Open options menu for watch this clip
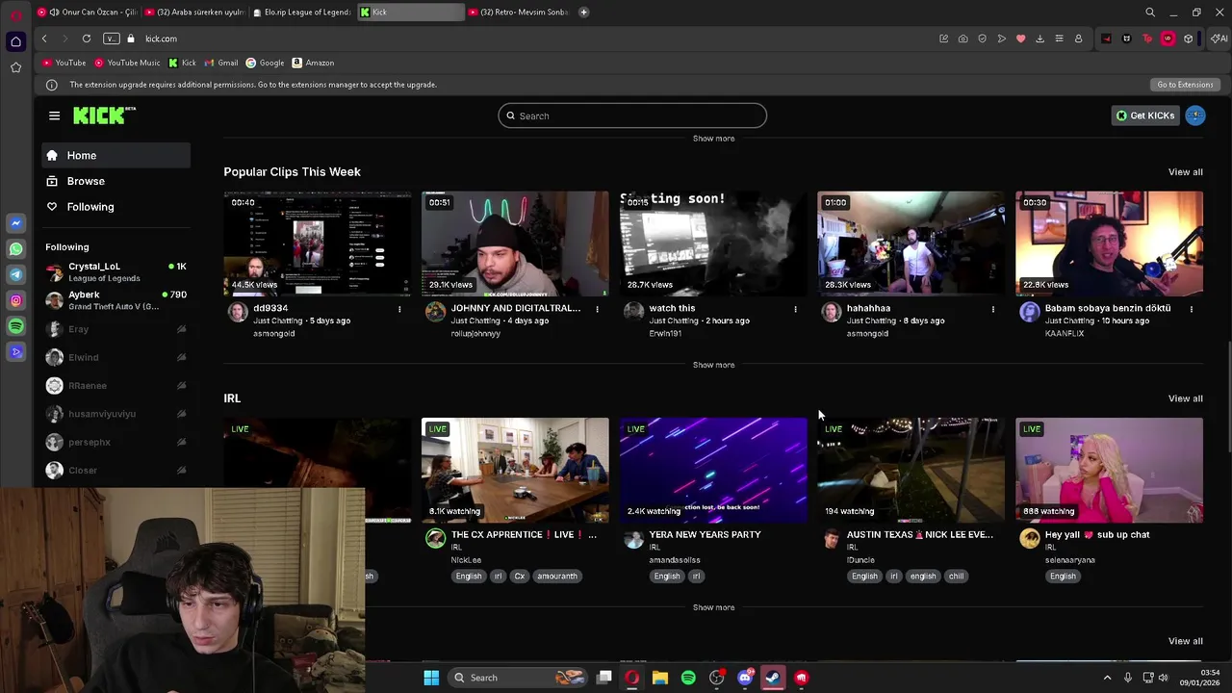This screenshot has width=1232, height=693. [795, 309]
